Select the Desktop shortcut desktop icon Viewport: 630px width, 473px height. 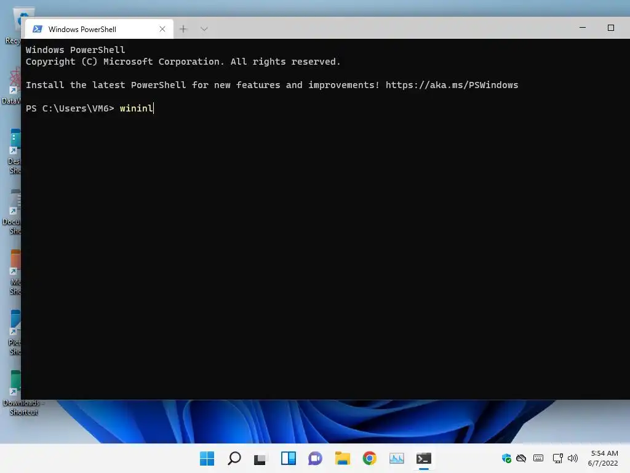tap(14, 152)
